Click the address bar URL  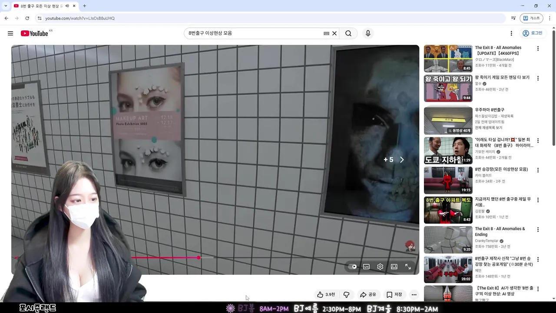click(x=80, y=18)
